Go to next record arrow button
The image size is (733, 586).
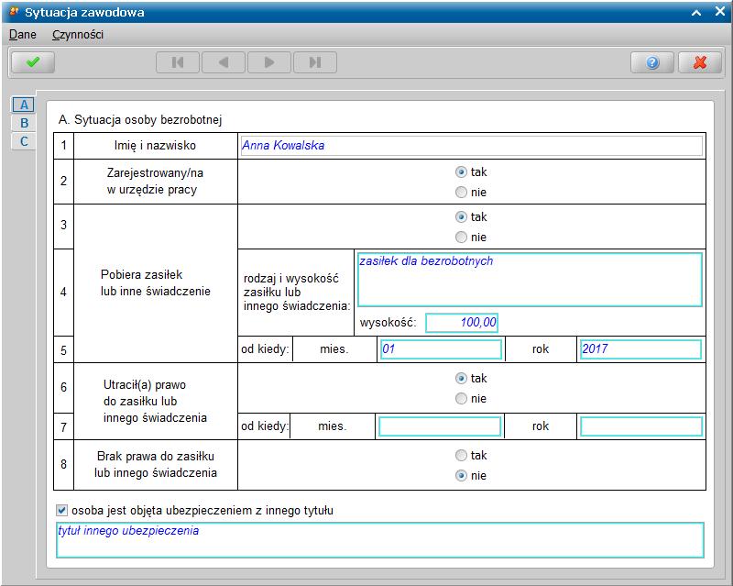[x=268, y=62]
